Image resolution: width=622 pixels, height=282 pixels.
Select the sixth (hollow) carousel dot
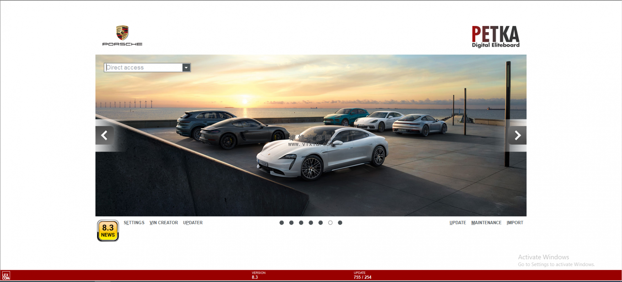pos(330,223)
